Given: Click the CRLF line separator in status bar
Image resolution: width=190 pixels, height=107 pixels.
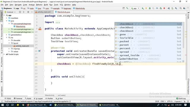Looking at the screenshot, I should (163, 101).
